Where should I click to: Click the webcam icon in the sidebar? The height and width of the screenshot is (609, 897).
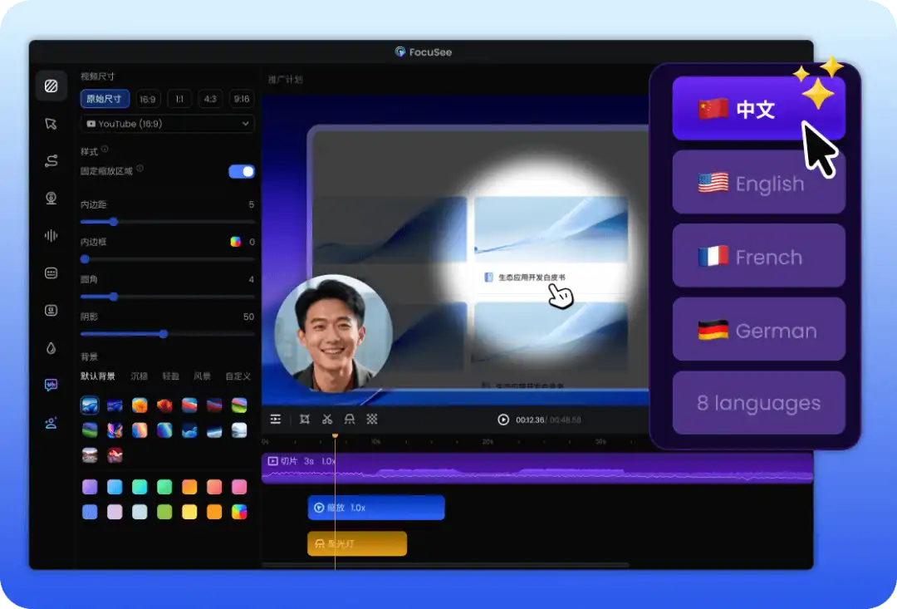(x=51, y=198)
